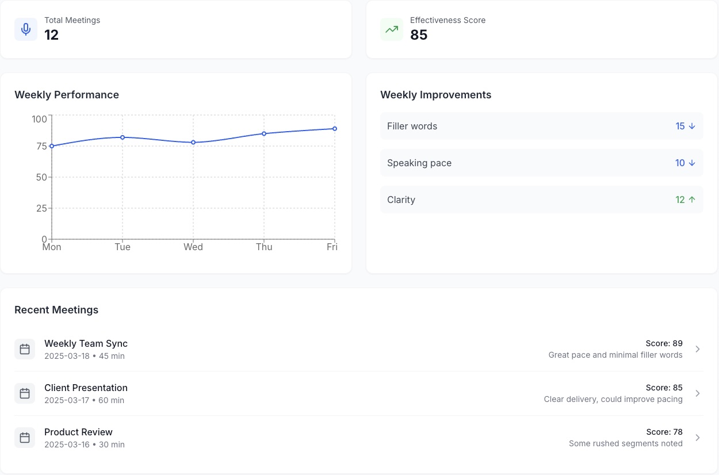
Task: Click the downward arrow next to Filler words
Action: (x=692, y=126)
